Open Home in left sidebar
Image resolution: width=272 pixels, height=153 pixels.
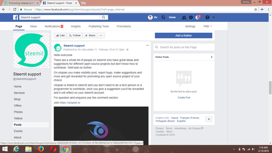(x=17, y=86)
